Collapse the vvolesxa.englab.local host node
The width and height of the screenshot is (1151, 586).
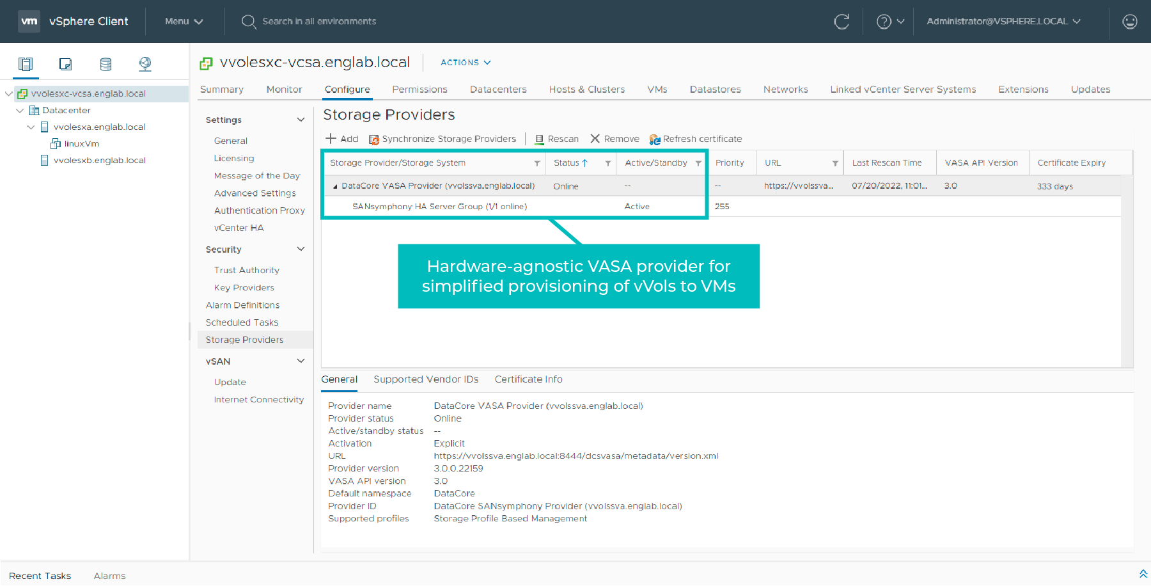pyautogui.click(x=31, y=127)
